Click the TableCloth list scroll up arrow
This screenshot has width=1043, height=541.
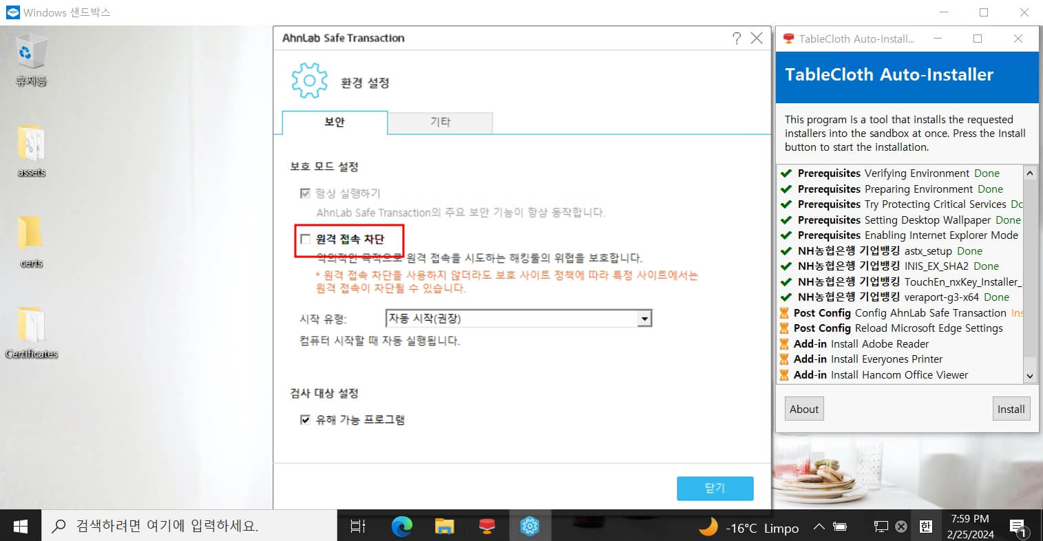tap(1030, 173)
